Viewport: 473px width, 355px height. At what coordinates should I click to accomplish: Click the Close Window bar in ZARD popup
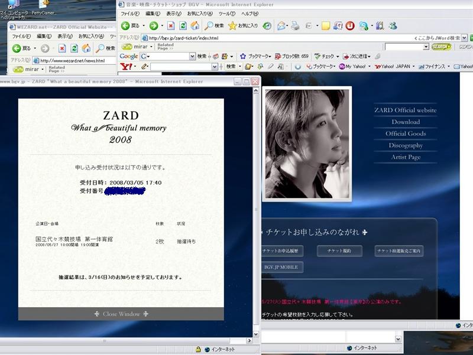(x=121, y=314)
